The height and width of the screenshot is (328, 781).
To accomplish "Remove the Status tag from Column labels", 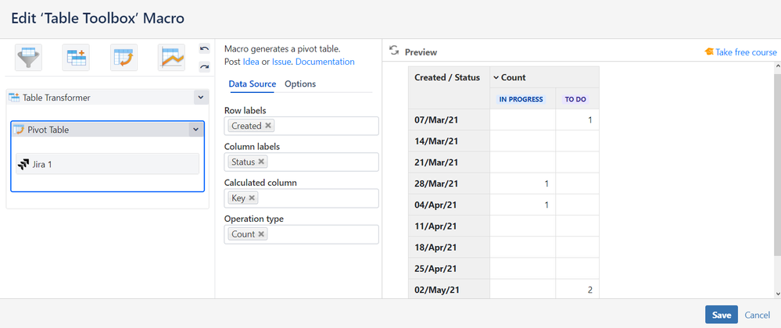I will [261, 162].
